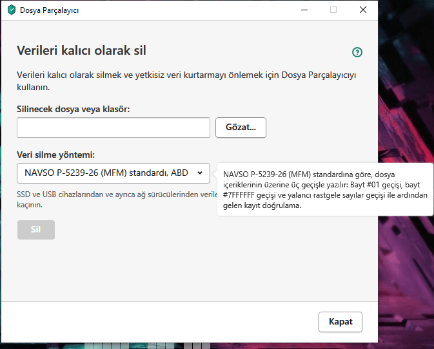Click the Dosya Parçalayıcıyı kullanın description paragraph
434x349 pixels.
pos(186,81)
